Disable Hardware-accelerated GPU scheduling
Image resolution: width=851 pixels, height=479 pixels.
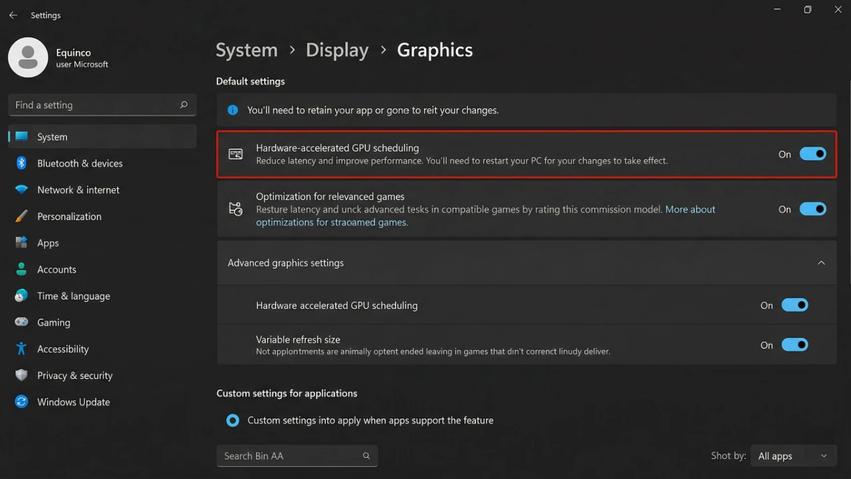[x=812, y=154]
